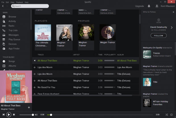Open the File menu
Viewport: 176px width, 118px height.
[3, 2]
